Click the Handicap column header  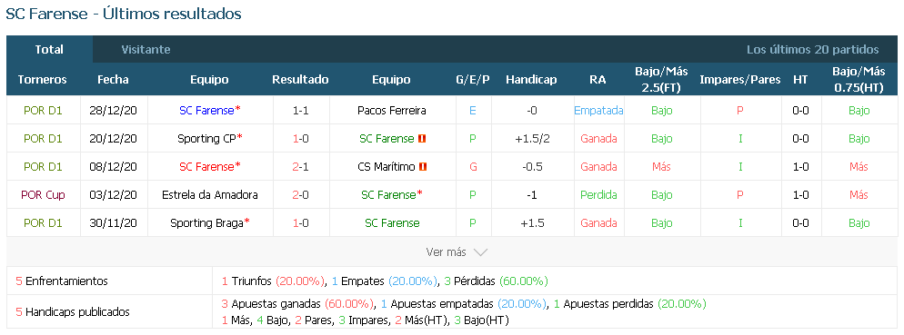click(x=531, y=80)
